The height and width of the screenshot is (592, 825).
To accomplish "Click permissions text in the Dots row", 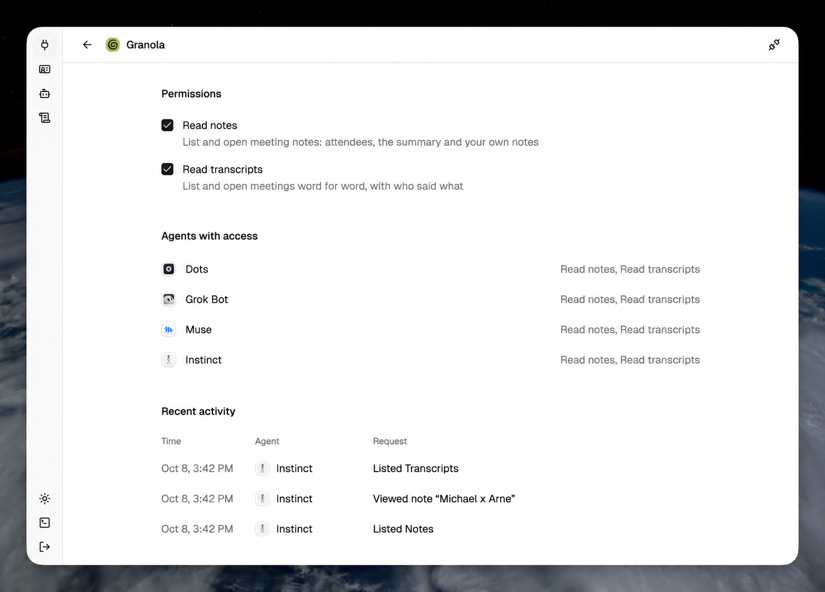I will (630, 269).
